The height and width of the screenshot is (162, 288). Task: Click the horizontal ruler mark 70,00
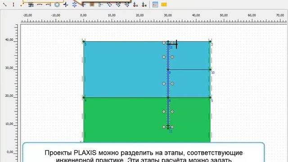(x=280, y=15)
